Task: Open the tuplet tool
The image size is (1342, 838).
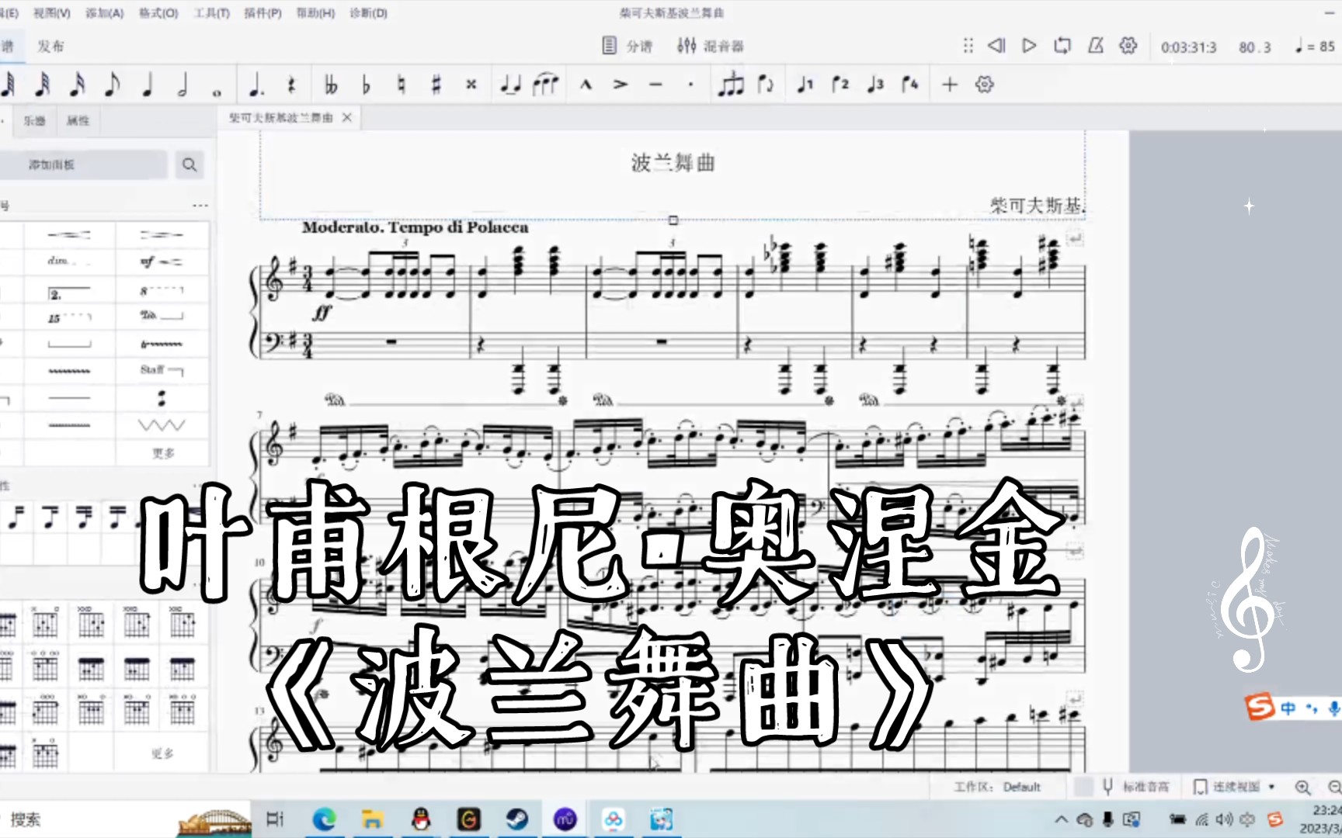Action: pyautogui.click(x=731, y=84)
